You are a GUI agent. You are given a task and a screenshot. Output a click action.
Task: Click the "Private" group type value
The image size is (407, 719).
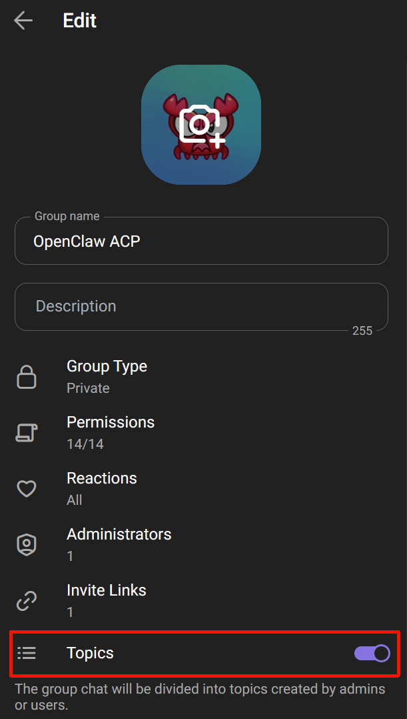click(x=88, y=388)
